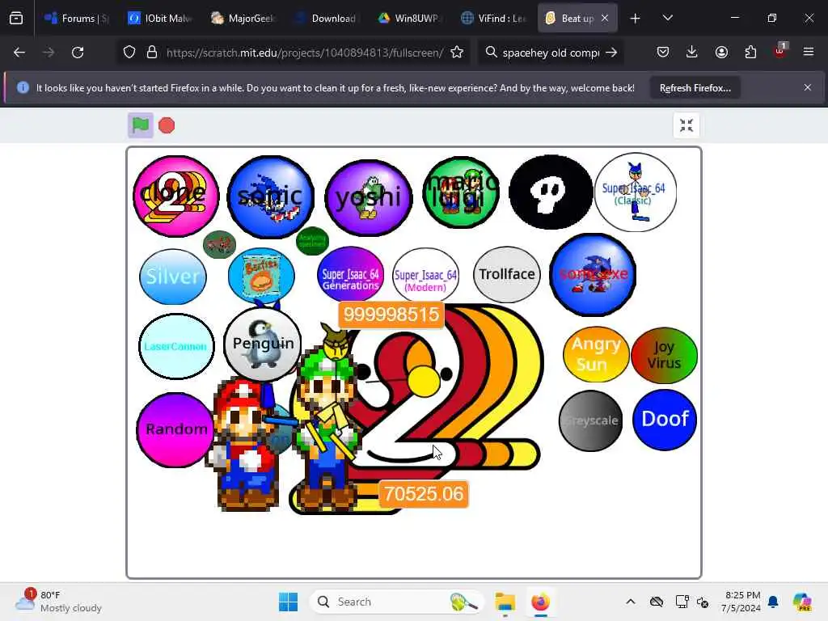Switch to the ViFind tab
This screenshot has height=621, width=828.
click(x=492, y=18)
